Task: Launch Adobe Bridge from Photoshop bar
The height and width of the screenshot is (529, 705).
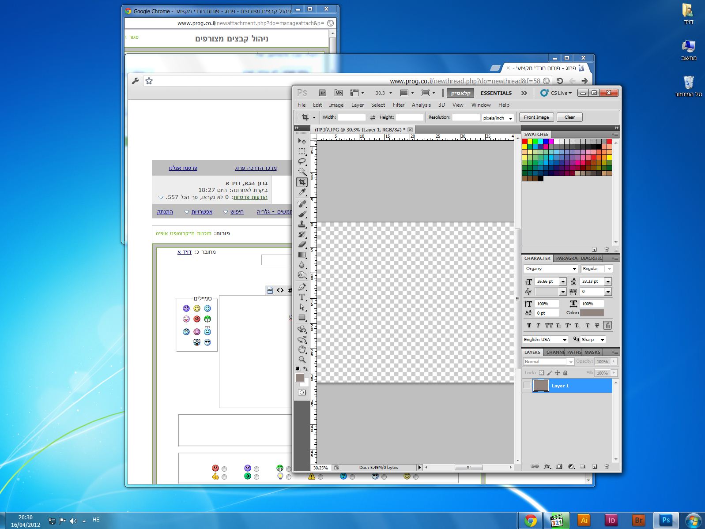Action: click(323, 93)
